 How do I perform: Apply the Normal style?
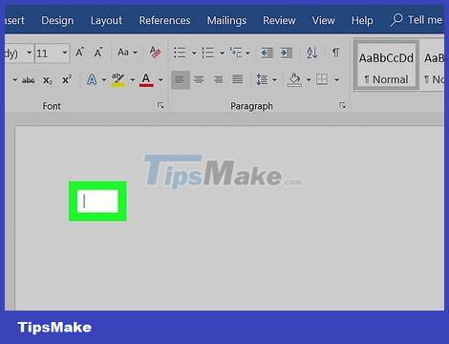tap(386, 66)
